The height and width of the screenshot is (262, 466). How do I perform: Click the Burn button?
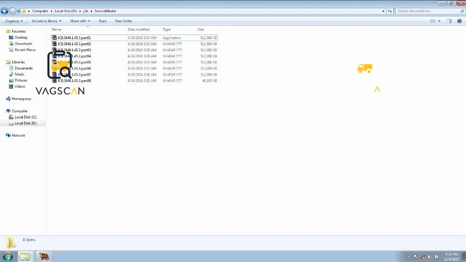[103, 21]
